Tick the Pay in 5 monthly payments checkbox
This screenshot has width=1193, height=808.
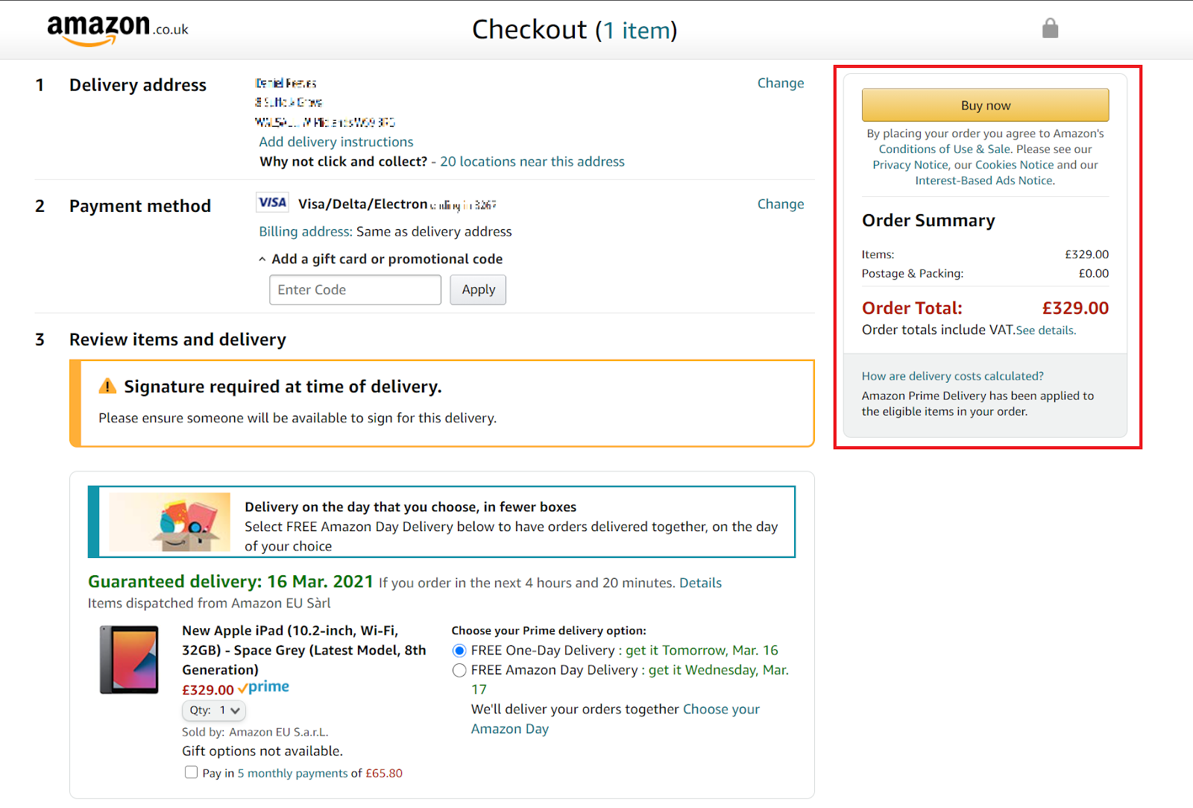[191, 772]
